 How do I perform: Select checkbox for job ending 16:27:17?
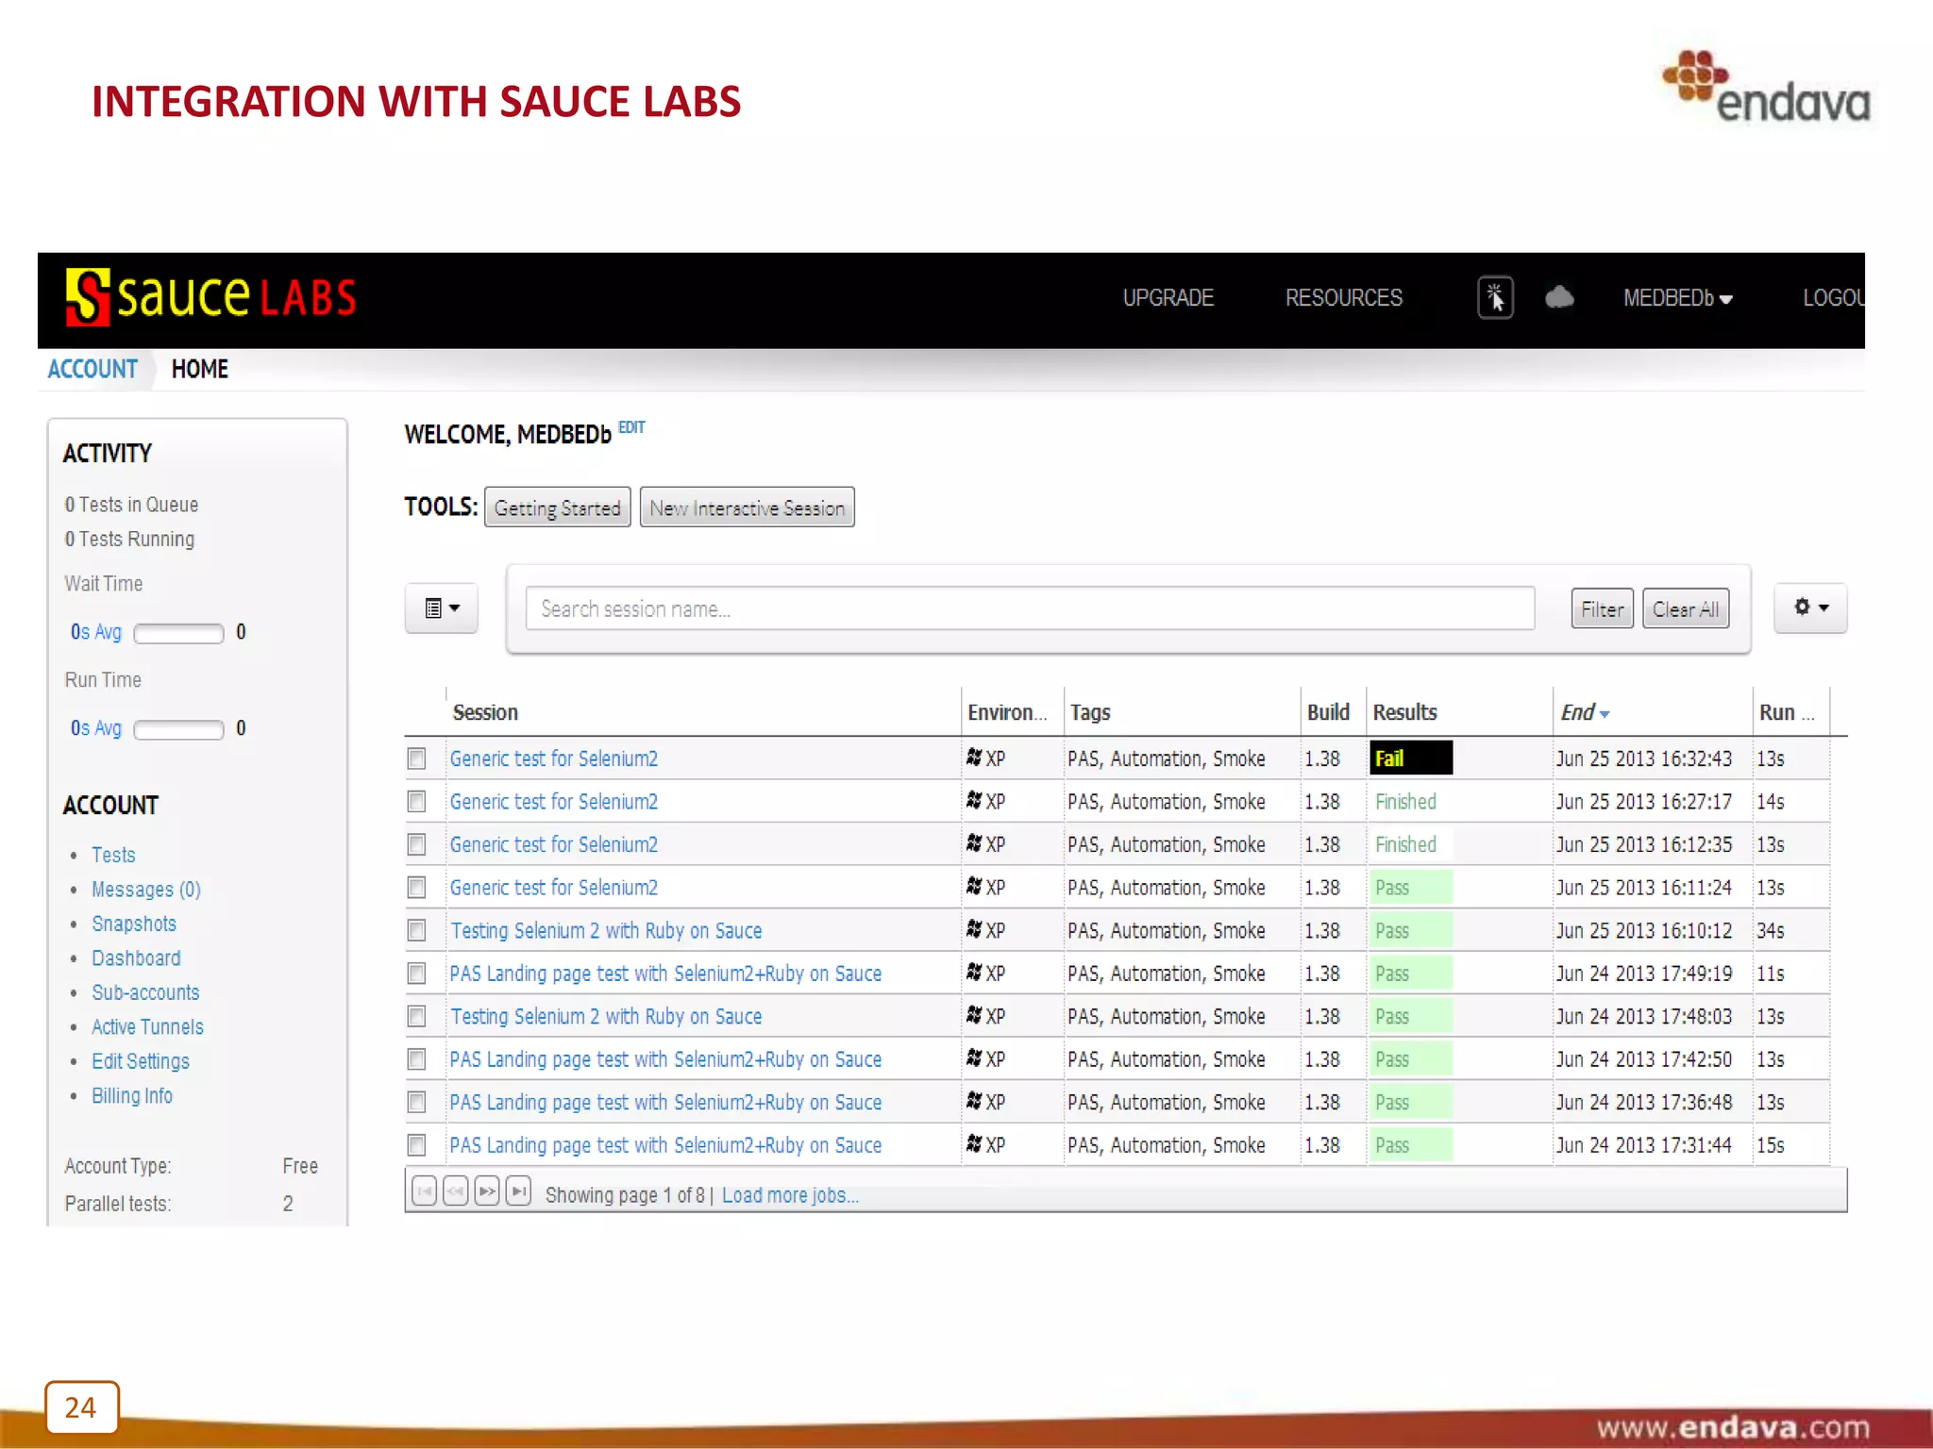coord(416,802)
